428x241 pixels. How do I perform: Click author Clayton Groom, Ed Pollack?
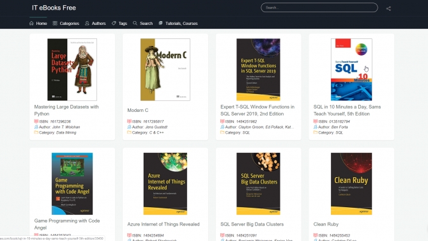pyautogui.click(x=266, y=127)
